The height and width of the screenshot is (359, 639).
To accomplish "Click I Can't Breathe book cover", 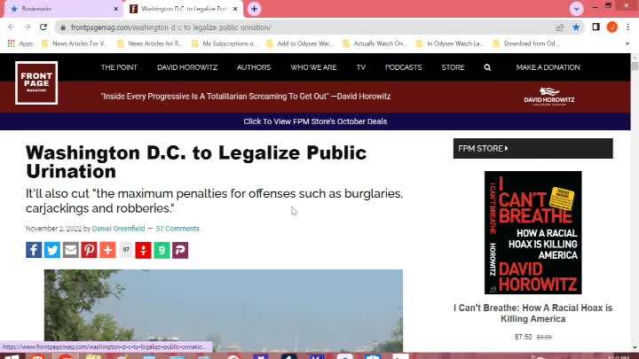I will [533, 232].
